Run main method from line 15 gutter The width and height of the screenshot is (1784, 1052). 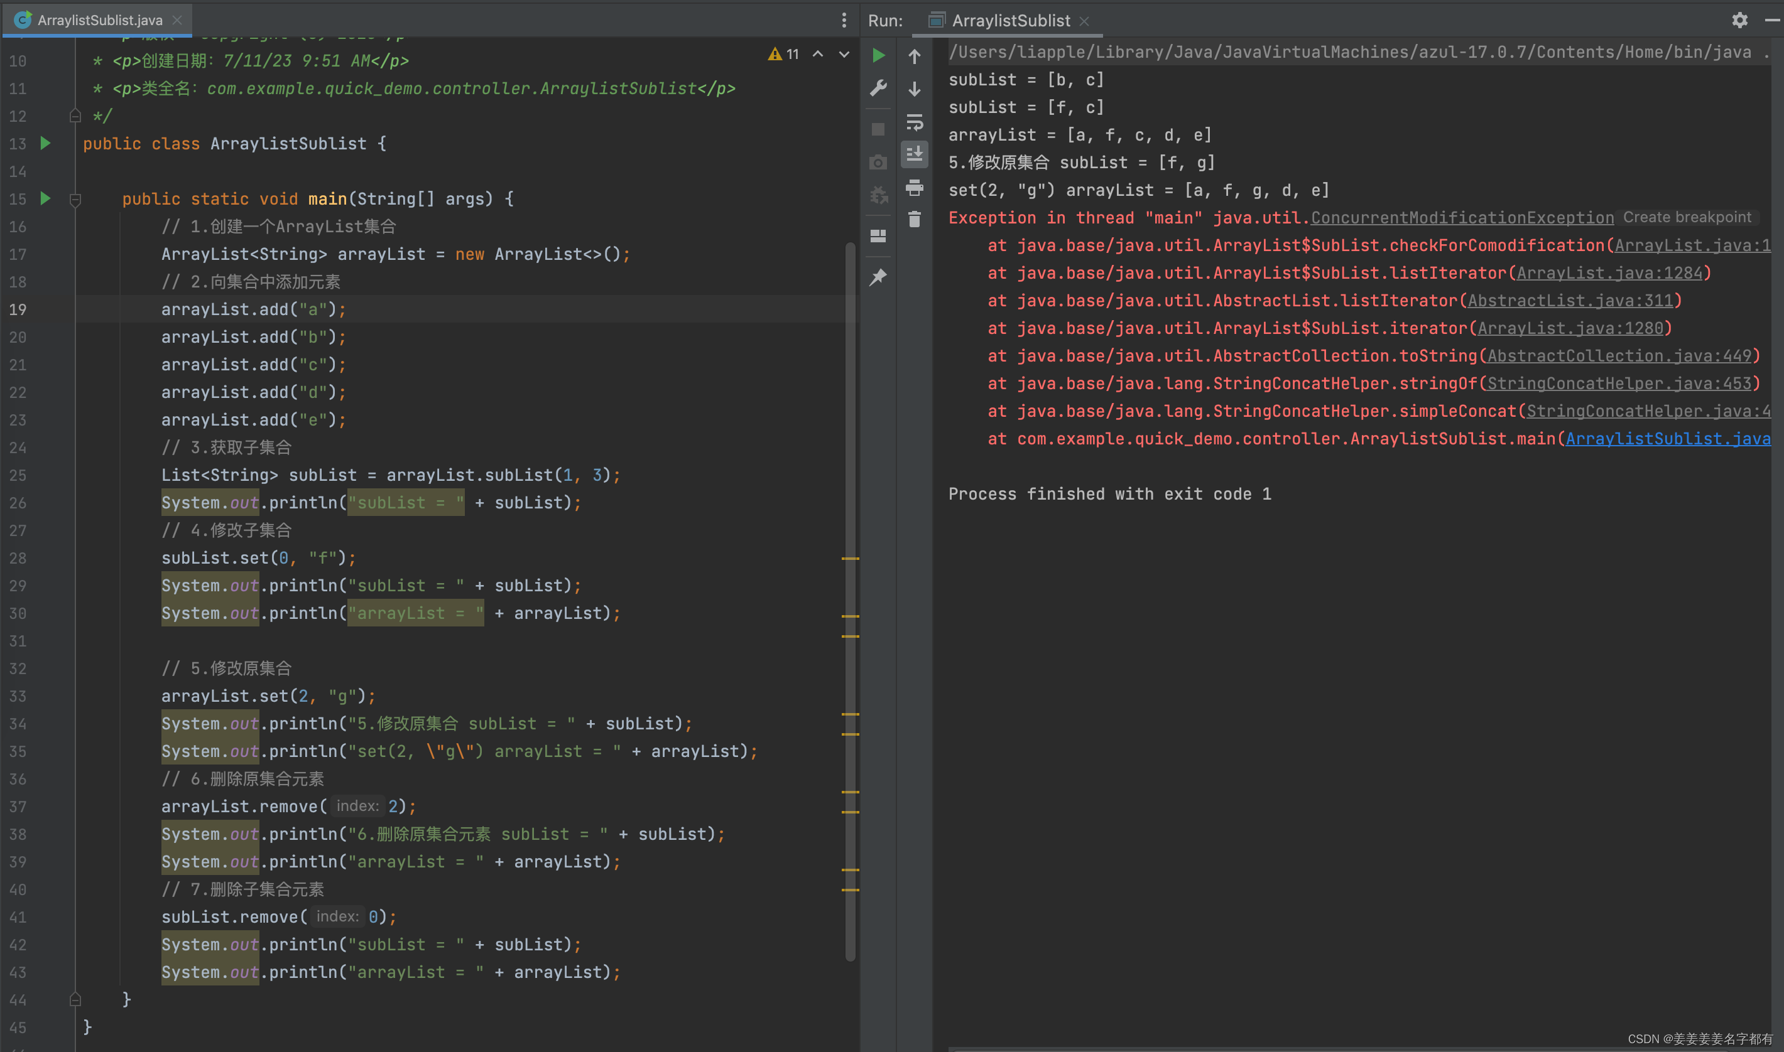(45, 198)
